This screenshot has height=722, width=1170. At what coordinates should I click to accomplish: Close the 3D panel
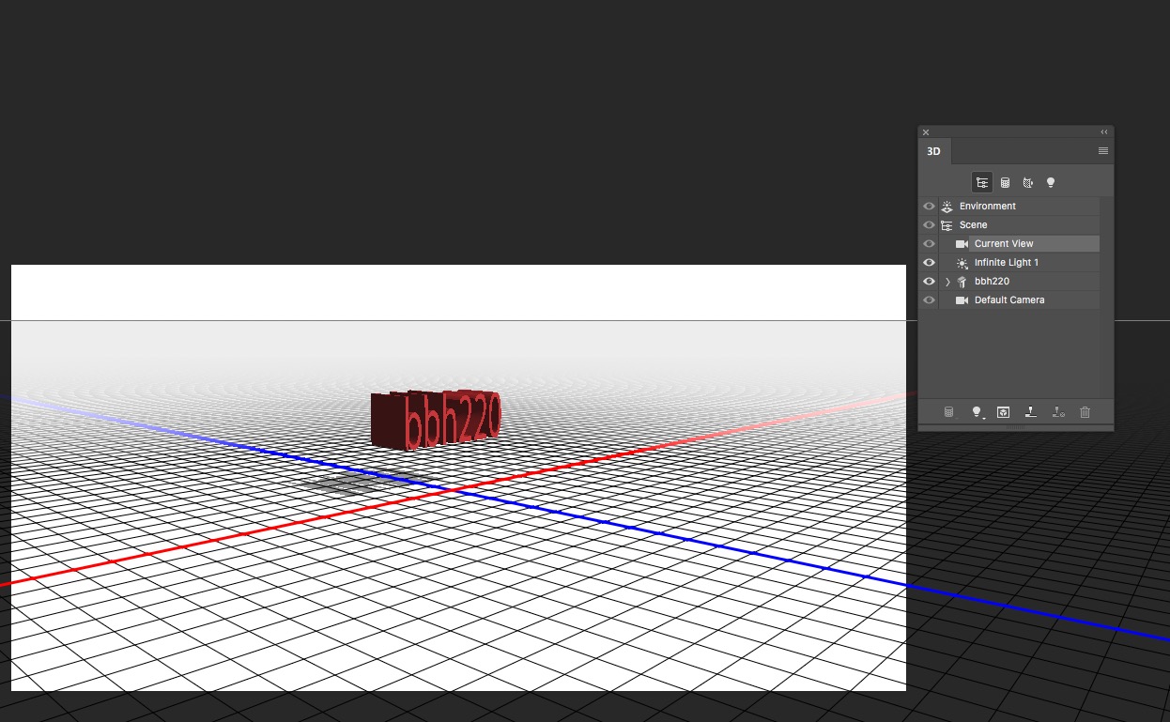(926, 132)
